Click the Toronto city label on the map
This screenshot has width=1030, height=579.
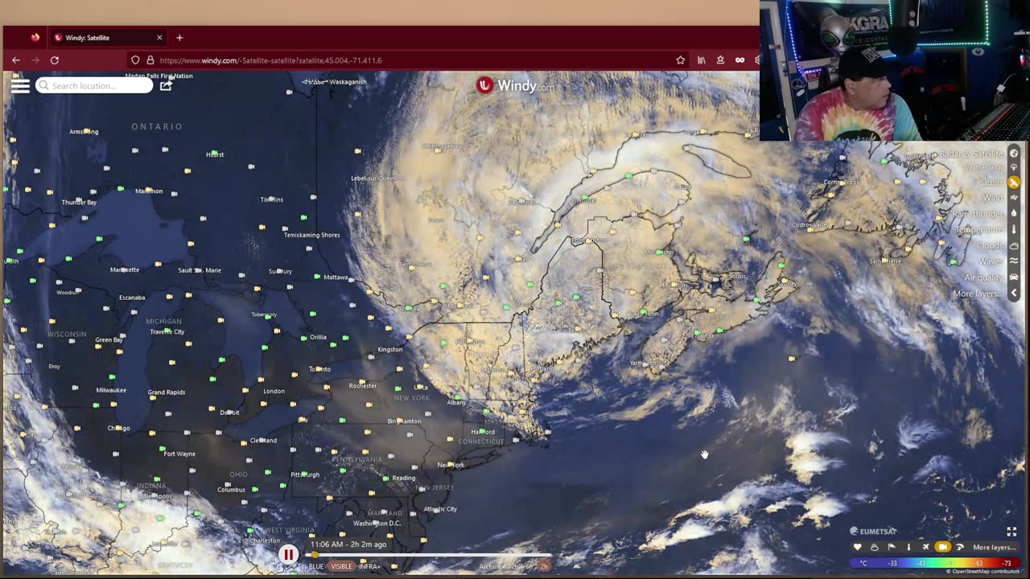319,369
